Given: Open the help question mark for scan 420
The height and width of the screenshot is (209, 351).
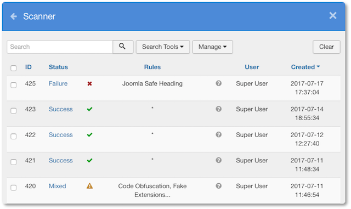Looking at the screenshot, I should coord(219,186).
